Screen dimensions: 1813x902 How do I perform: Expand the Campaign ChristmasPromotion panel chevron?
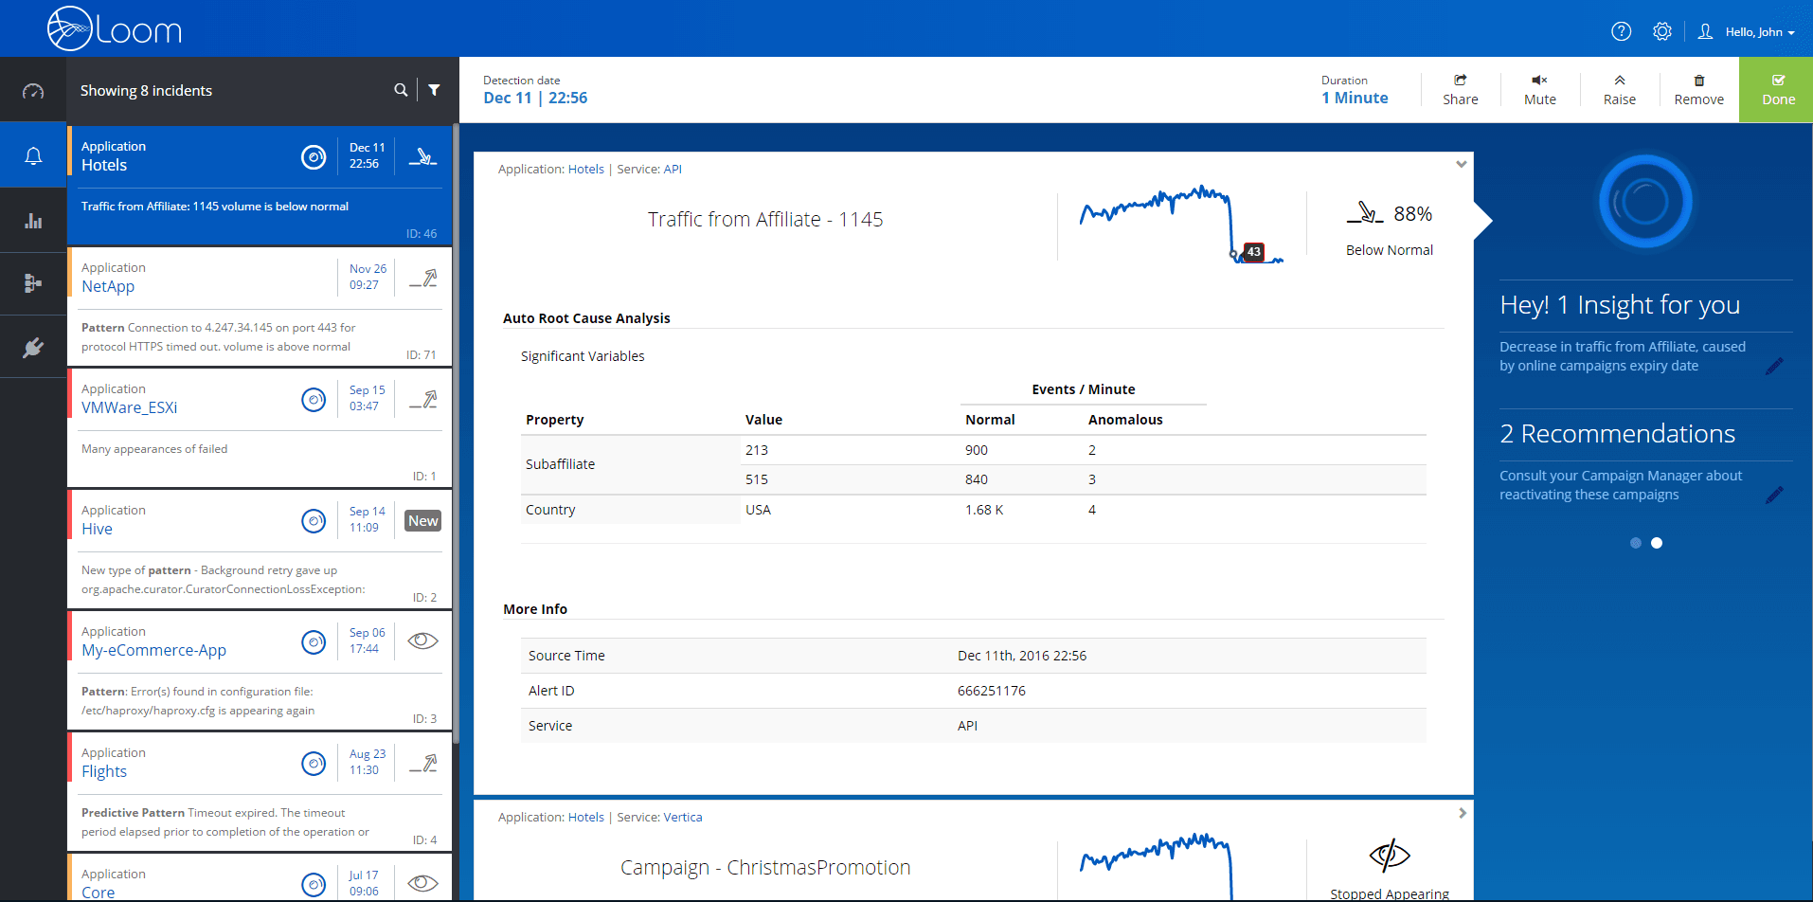(1462, 813)
